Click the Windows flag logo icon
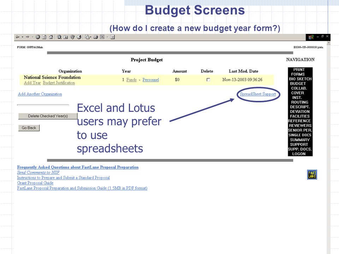The image size is (339, 254). coord(311,37)
